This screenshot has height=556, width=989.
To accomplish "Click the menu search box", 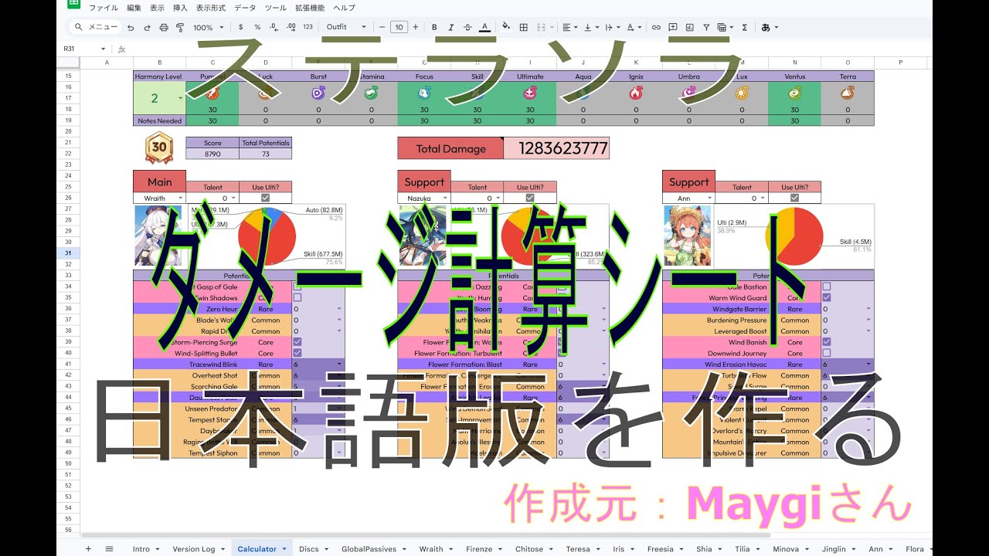I will coord(95,27).
